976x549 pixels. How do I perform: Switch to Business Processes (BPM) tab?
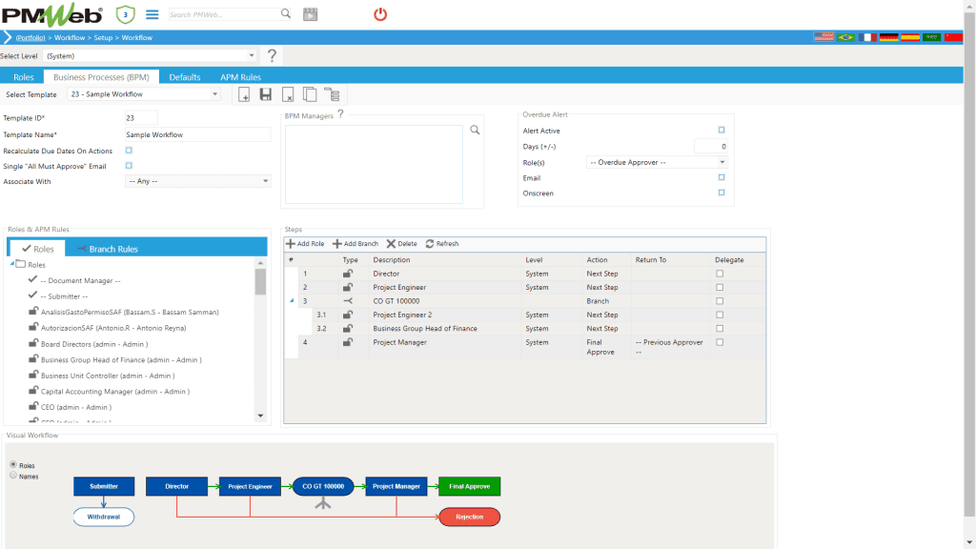101,77
